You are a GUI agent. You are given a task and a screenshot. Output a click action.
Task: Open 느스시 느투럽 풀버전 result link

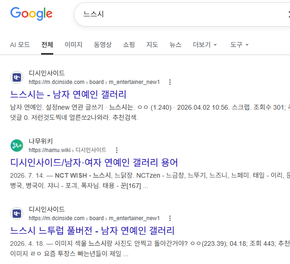click(x=92, y=231)
